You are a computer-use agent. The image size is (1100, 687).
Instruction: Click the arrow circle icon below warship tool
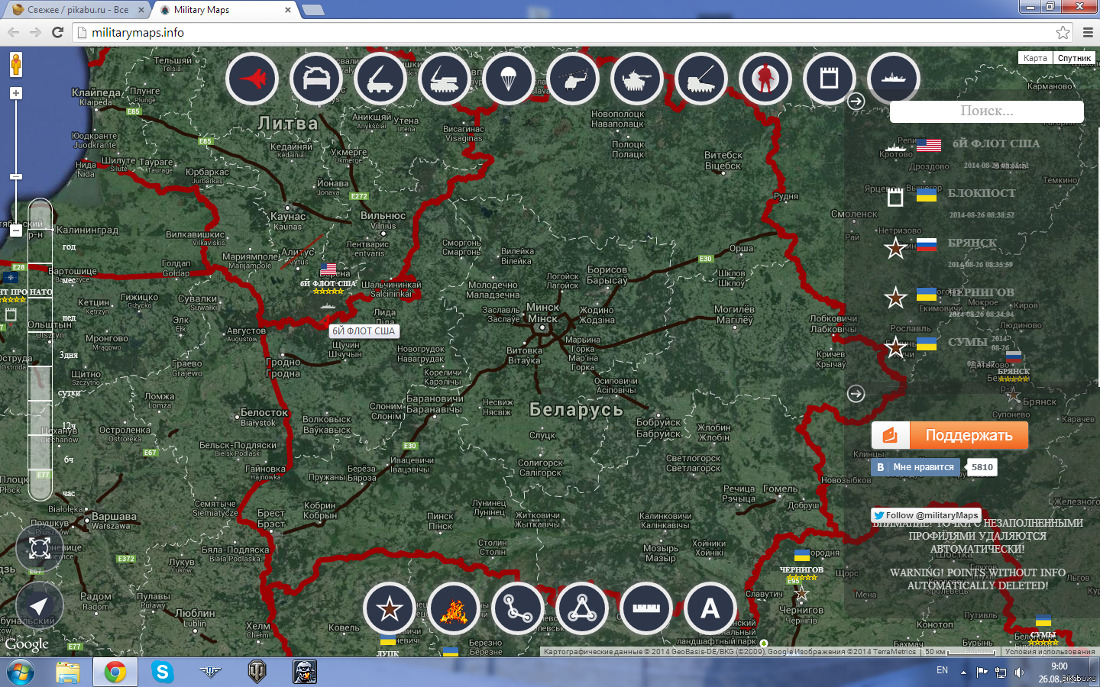(x=856, y=101)
